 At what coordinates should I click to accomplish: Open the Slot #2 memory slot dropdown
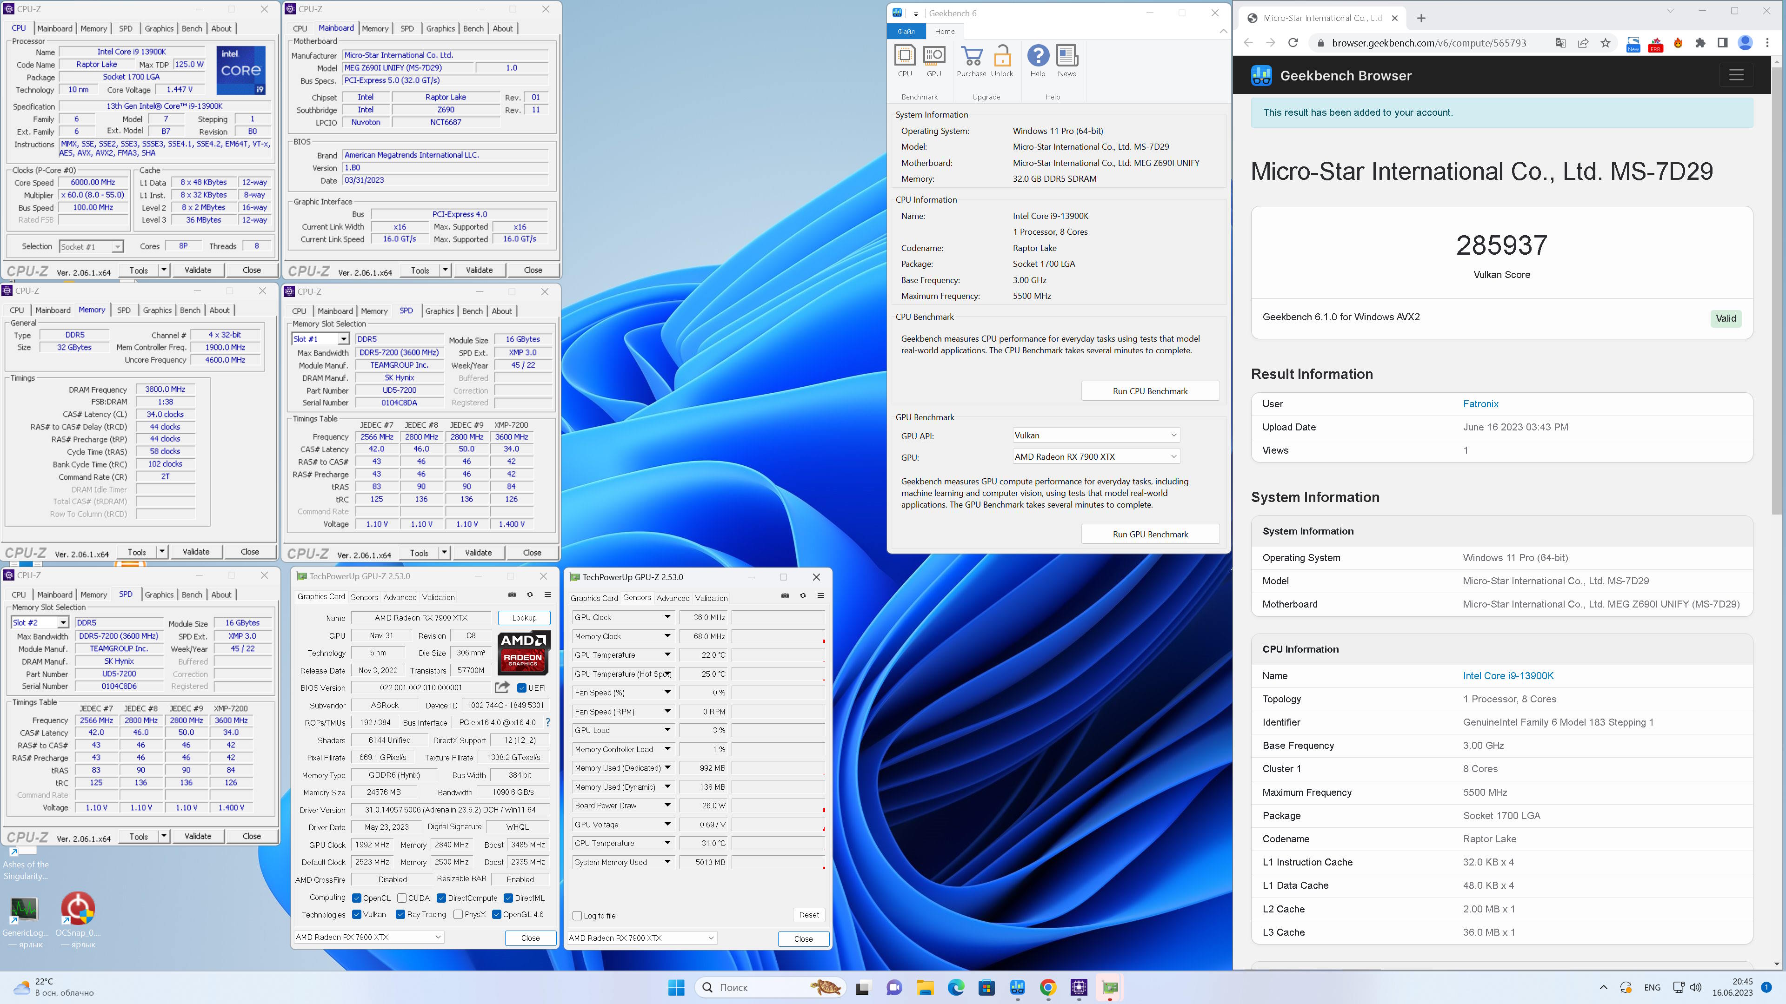click(x=40, y=622)
